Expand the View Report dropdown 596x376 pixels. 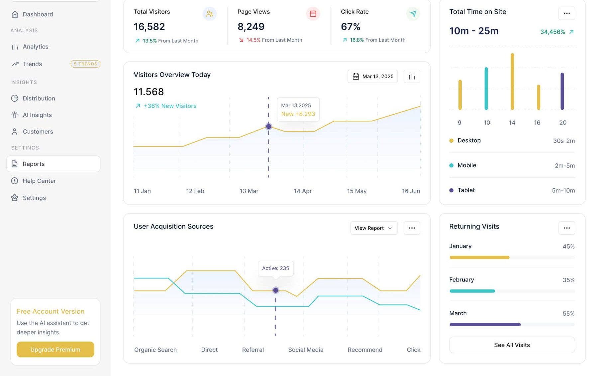tap(373, 228)
